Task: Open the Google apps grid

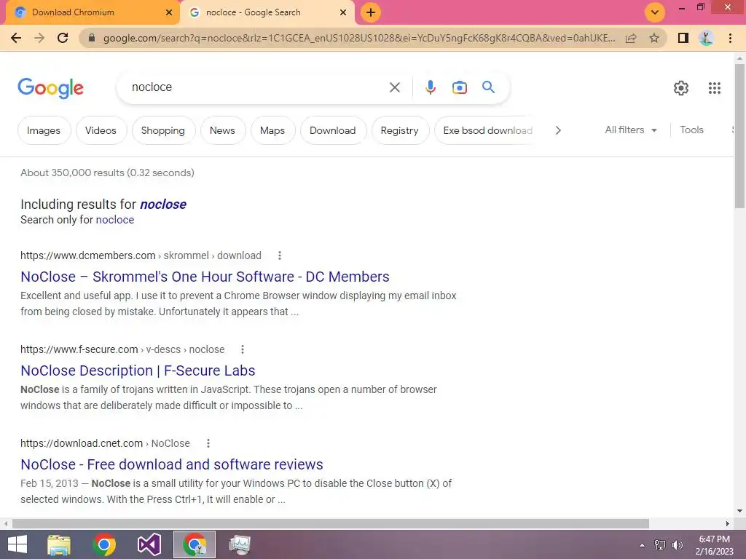Action: coord(714,88)
